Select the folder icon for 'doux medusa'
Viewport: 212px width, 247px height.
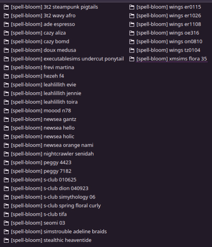click(6, 50)
